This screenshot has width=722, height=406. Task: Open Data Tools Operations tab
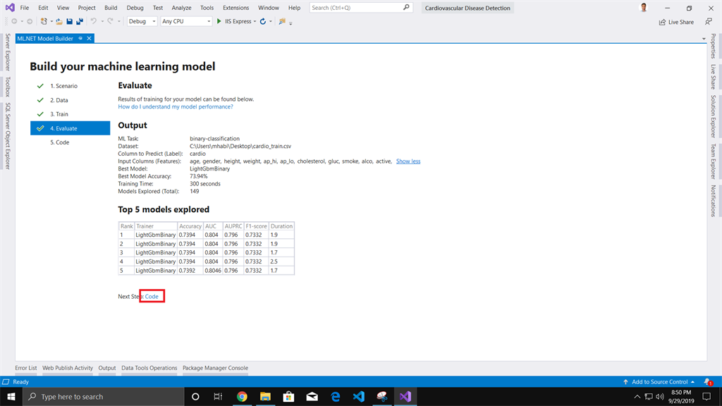pyautogui.click(x=149, y=368)
